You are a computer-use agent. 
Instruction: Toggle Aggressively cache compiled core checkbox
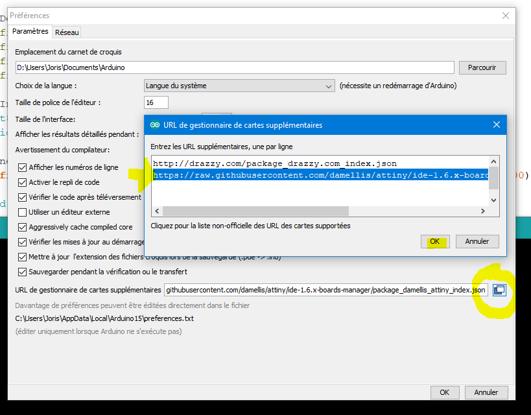click(22, 227)
